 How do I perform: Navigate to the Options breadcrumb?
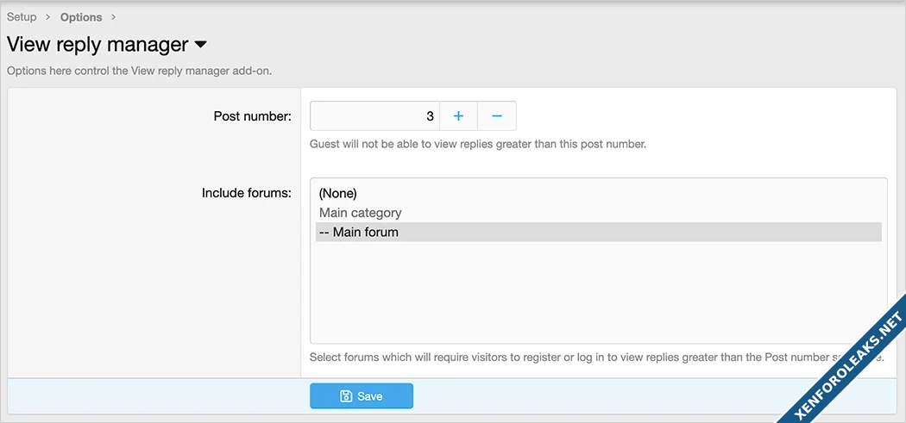pyautogui.click(x=81, y=17)
